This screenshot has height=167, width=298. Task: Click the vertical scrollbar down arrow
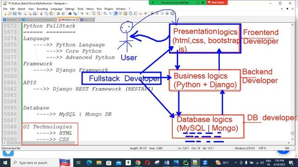point(292,139)
